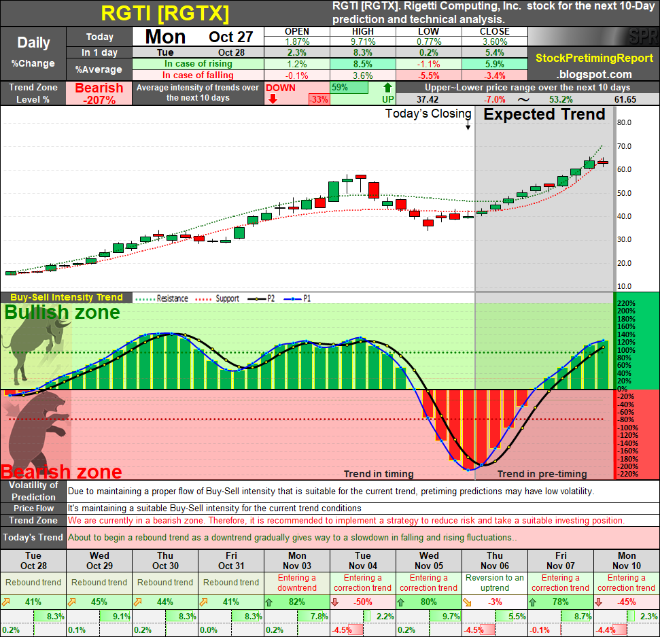This screenshot has height=637, width=660.
Task: Click the 'Price Flow' row label
Action: tap(33, 508)
